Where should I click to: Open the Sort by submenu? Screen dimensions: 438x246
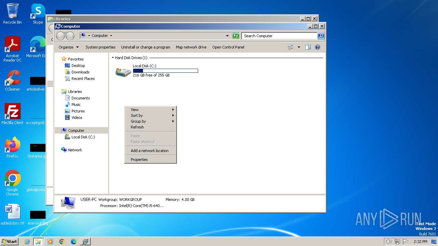pyautogui.click(x=151, y=115)
